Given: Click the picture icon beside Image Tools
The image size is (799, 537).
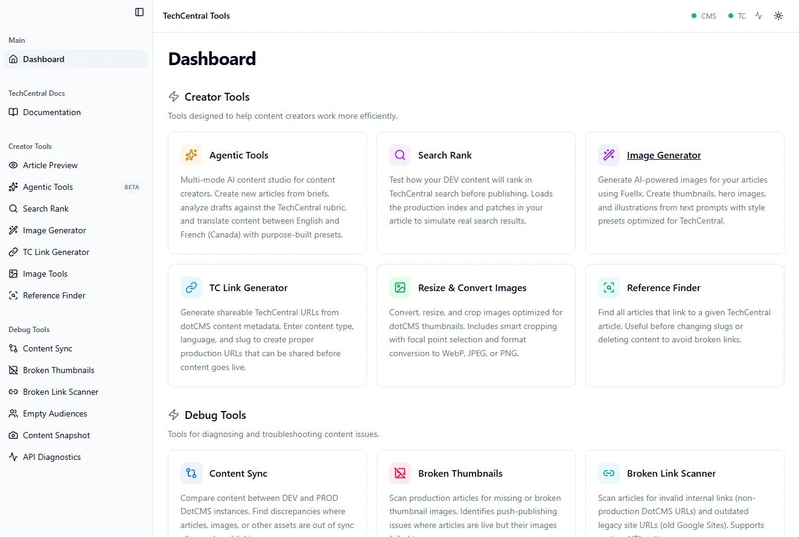Looking at the screenshot, I should pos(13,274).
